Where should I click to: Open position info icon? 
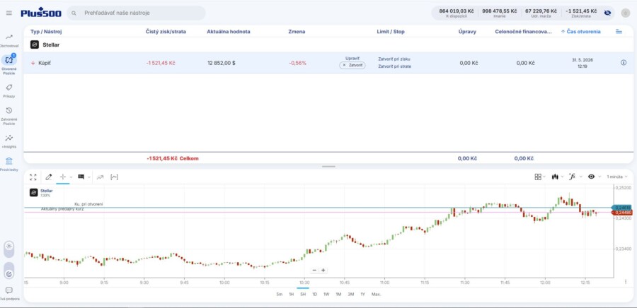pos(623,63)
